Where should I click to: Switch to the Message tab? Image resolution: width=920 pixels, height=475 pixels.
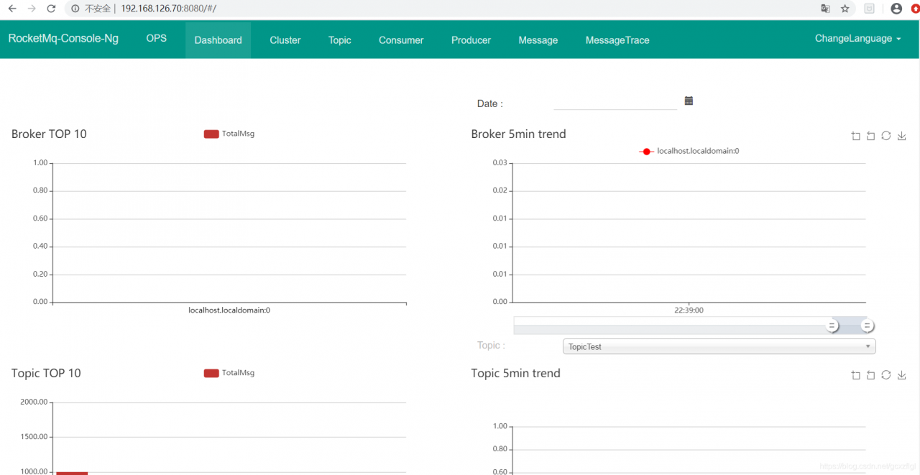pyautogui.click(x=538, y=40)
